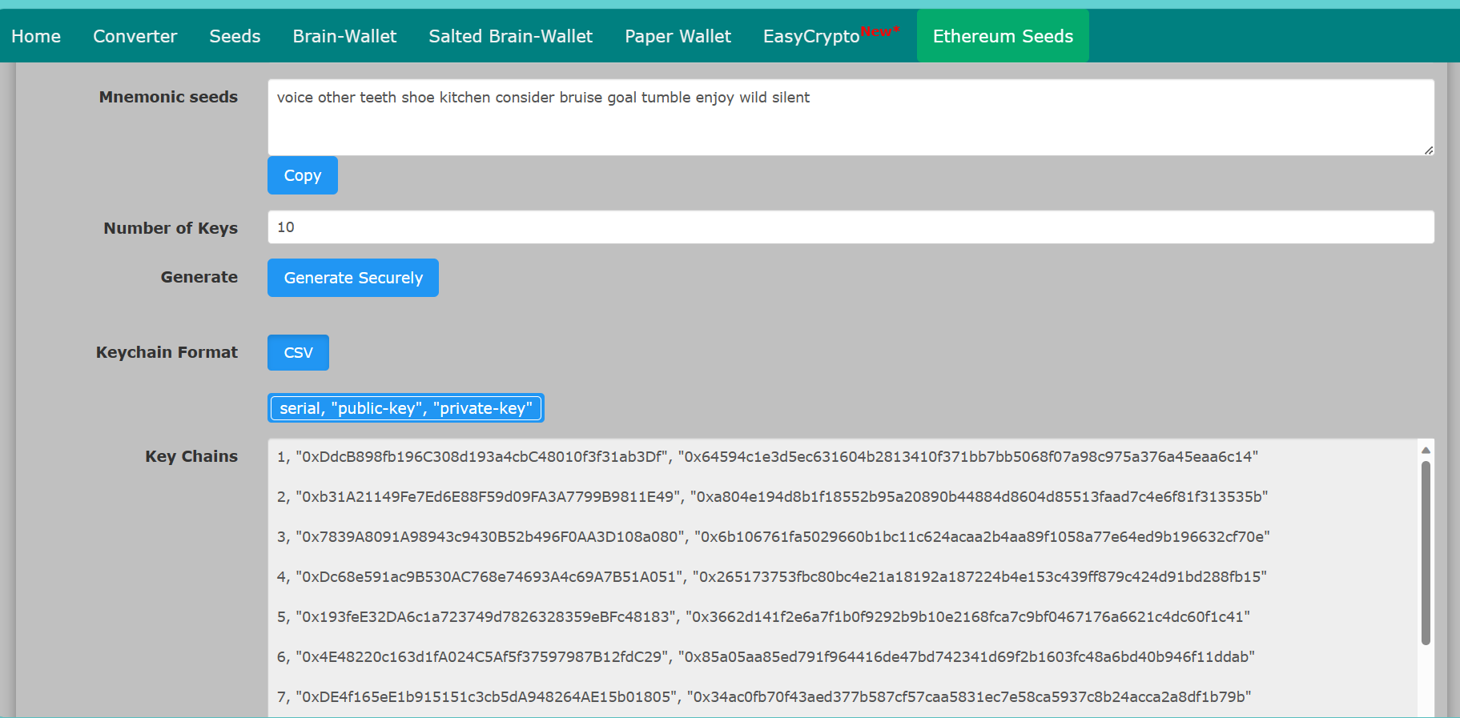Viewport: 1460px width, 718px height.
Task: Open the Home menu item
Action: 36,36
